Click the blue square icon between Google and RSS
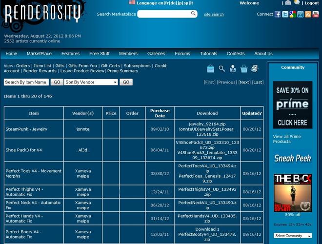 pyautogui.click(x=300, y=14)
